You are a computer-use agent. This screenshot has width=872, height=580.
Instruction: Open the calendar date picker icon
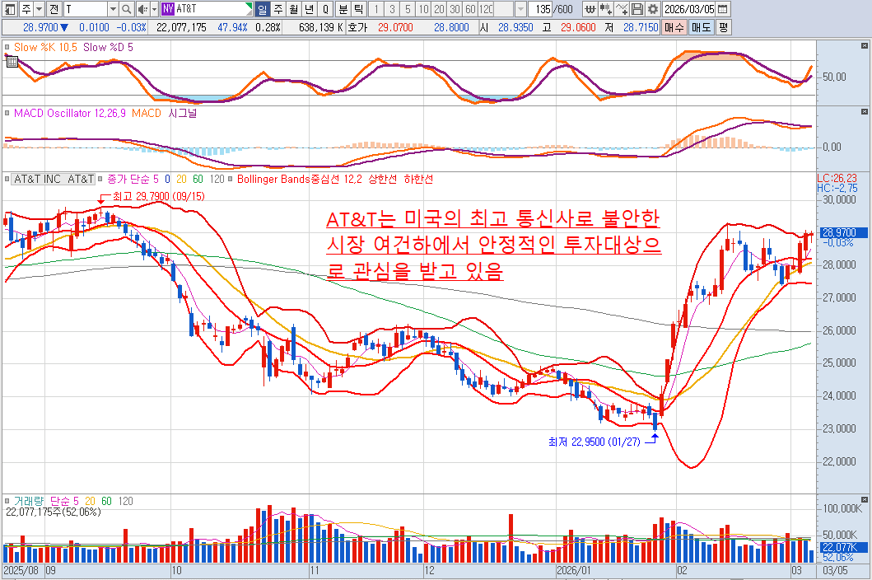coord(722,9)
